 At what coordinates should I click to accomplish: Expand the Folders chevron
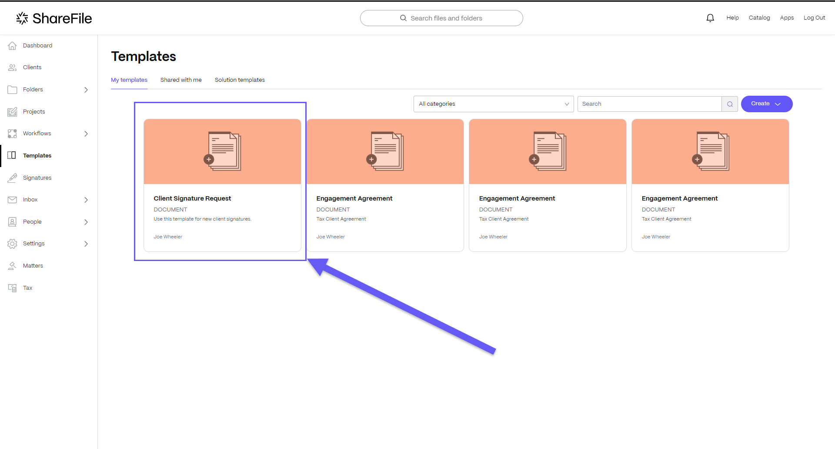pyautogui.click(x=86, y=90)
